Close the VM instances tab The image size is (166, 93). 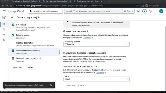pos(70,1)
